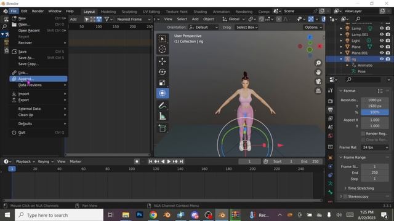Select the Scale tool in the viewport toolbar
Image resolution: width=394 pixels, height=221 pixels.
point(163,82)
